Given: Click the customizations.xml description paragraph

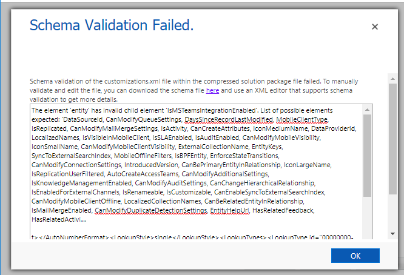Looking at the screenshot, I should click(x=194, y=90).
